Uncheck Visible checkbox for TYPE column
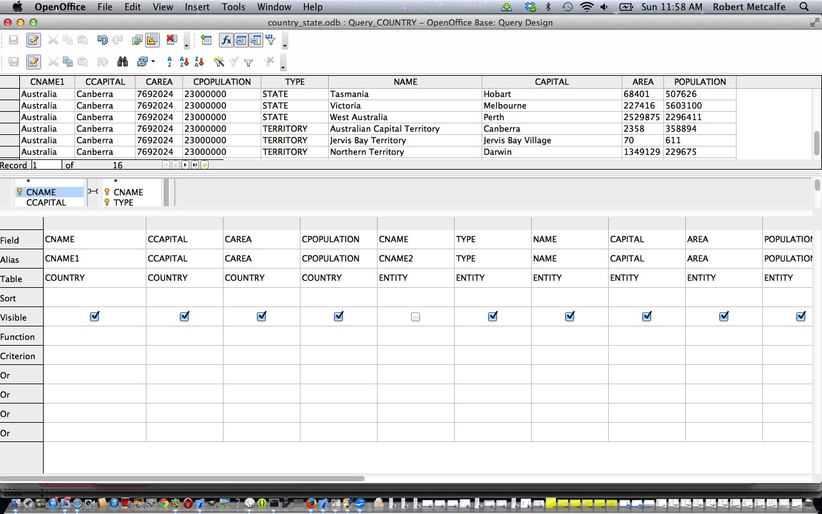 pos(493,316)
